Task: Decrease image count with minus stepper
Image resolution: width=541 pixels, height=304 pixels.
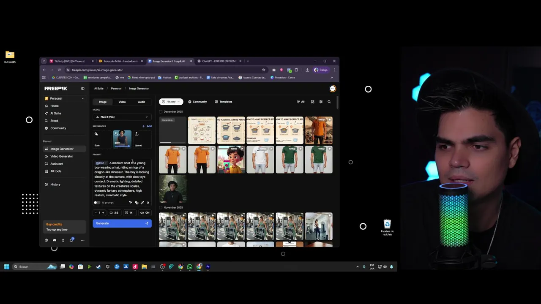Action: 96,213
